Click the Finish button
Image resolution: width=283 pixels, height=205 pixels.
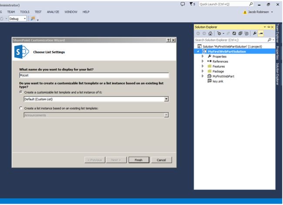138,160
